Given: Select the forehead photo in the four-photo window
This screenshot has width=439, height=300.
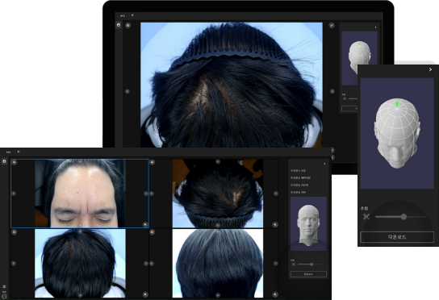Looking at the screenshot, I should [80, 193].
